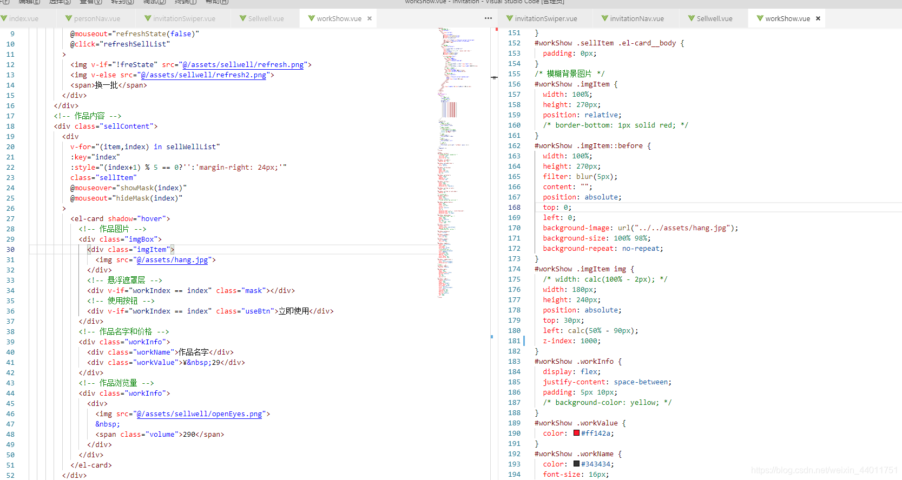
Task: Click the z-index: 1000 declaration
Action: tap(572, 341)
